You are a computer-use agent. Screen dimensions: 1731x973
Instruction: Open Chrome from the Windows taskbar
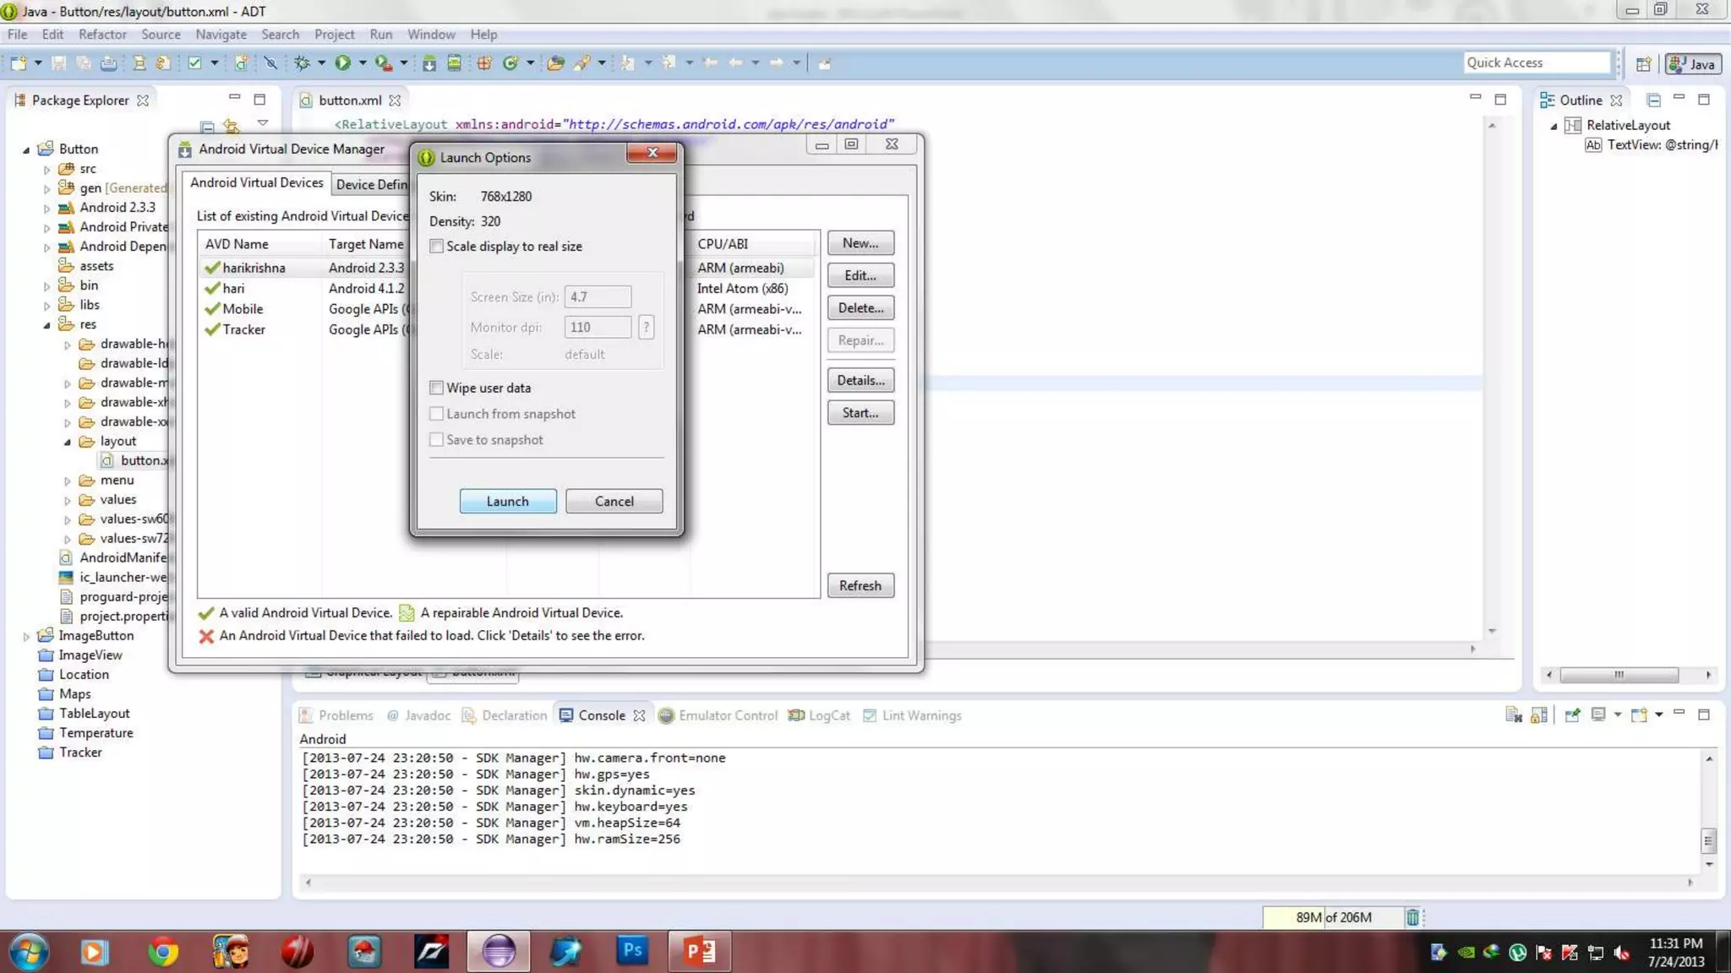[163, 952]
